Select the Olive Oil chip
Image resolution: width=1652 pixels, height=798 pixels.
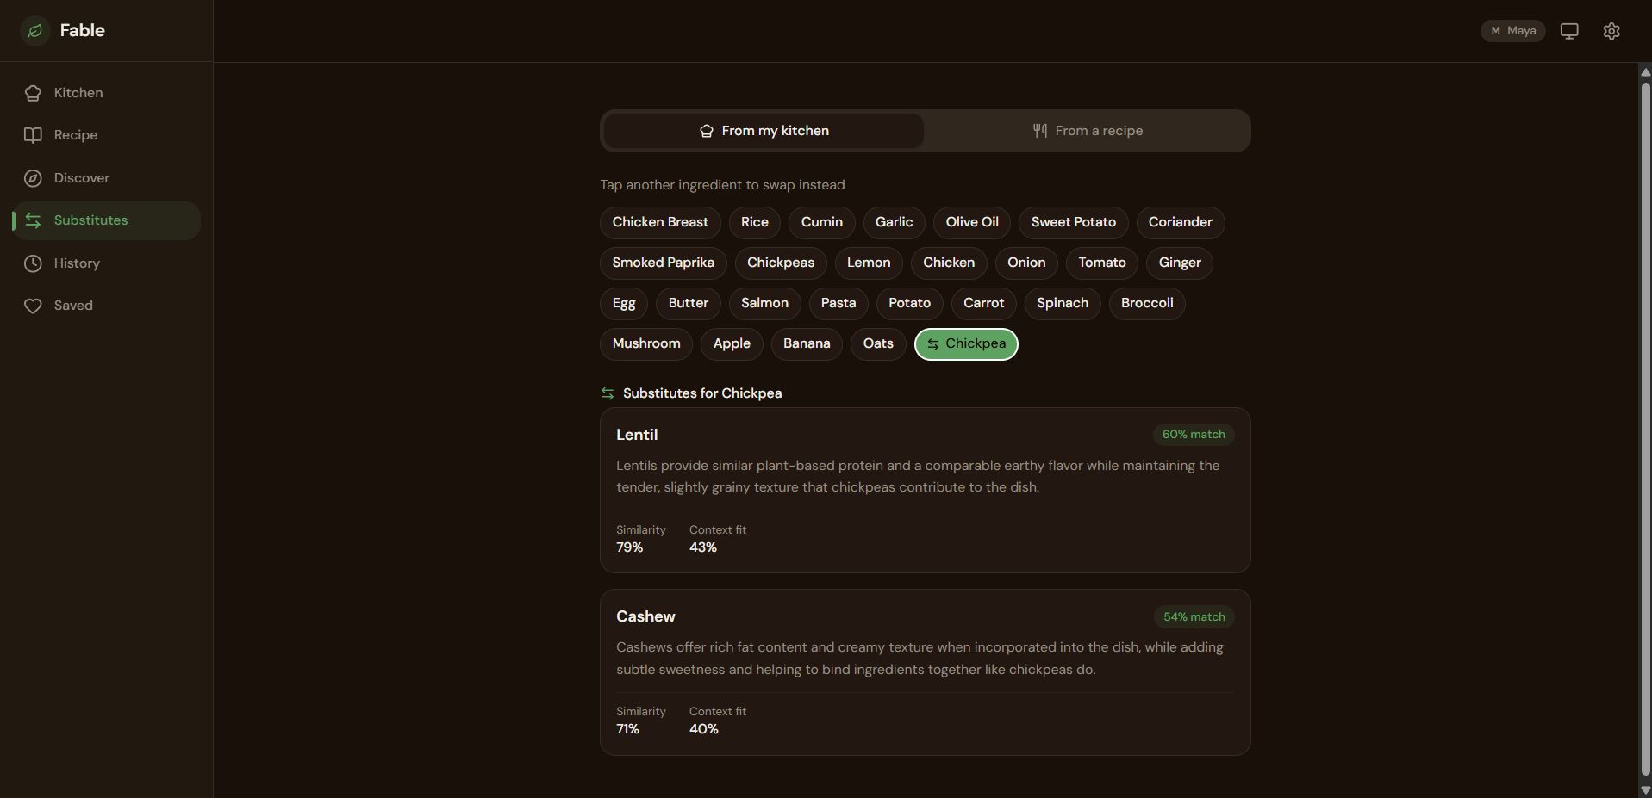(972, 222)
